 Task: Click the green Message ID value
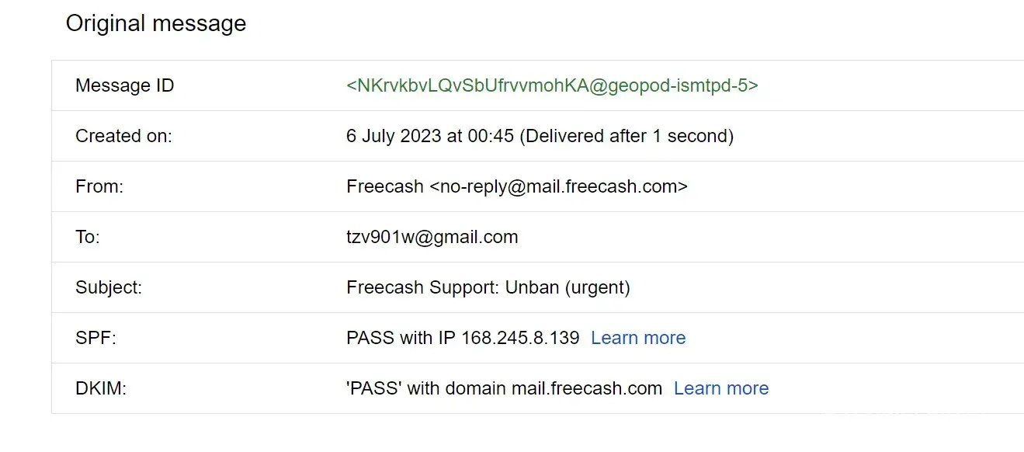tap(552, 85)
